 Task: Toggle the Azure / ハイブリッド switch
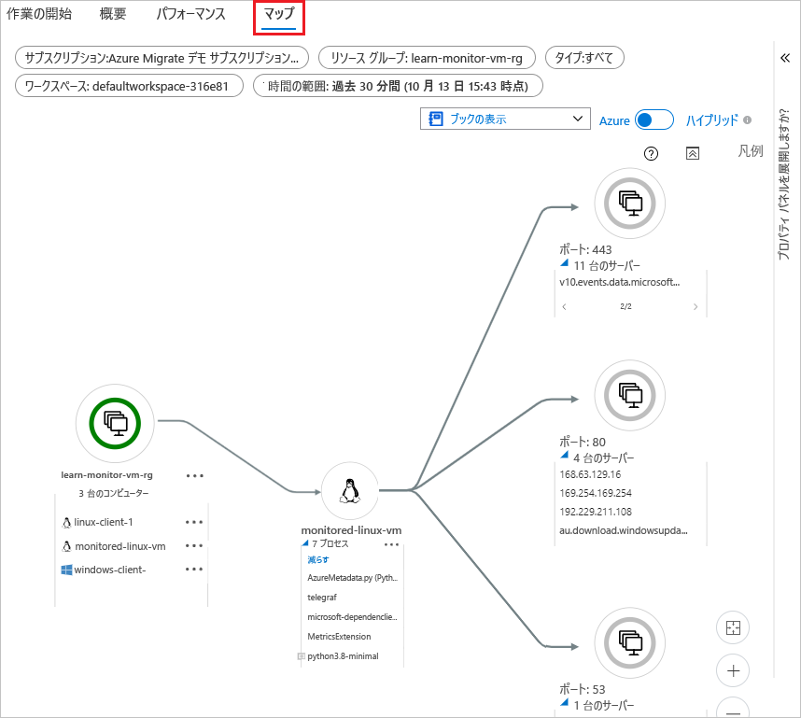(x=653, y=120)
